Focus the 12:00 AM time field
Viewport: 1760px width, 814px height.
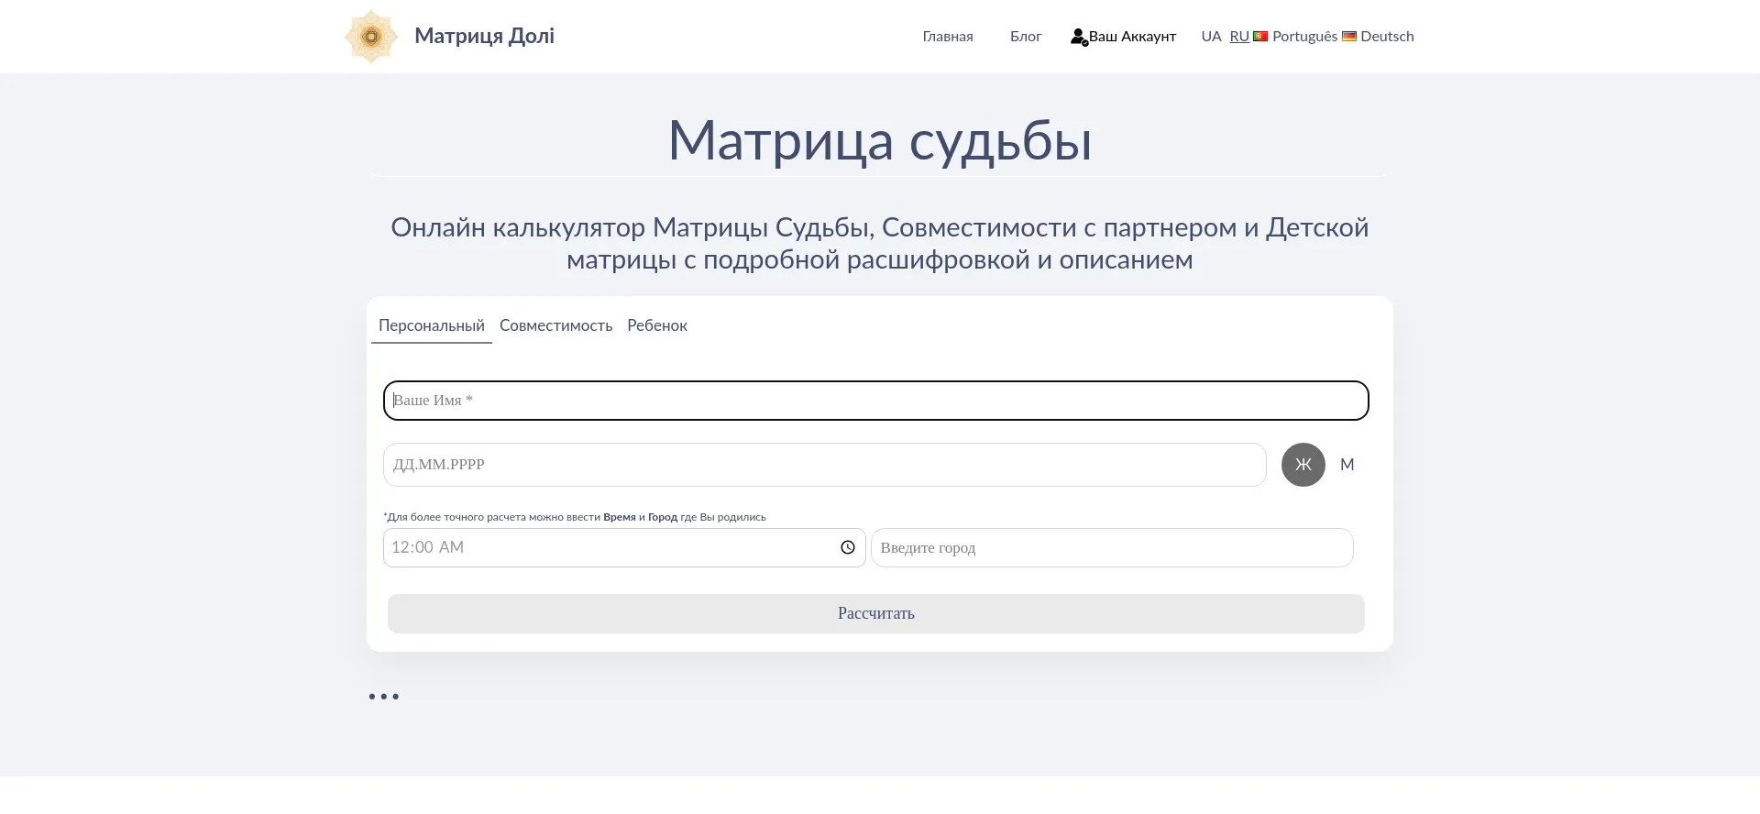pos(624,547)
